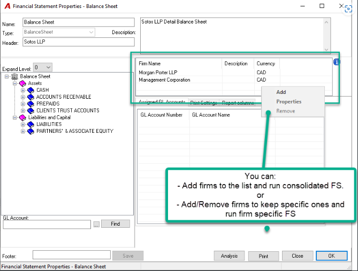Open the Expand Level dropdown

[43, 67]
